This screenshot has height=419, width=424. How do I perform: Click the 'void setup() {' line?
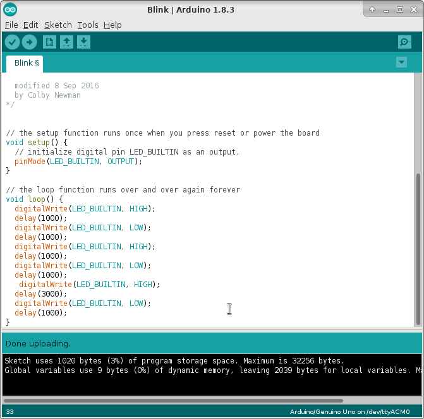click(x=37, y=142)
